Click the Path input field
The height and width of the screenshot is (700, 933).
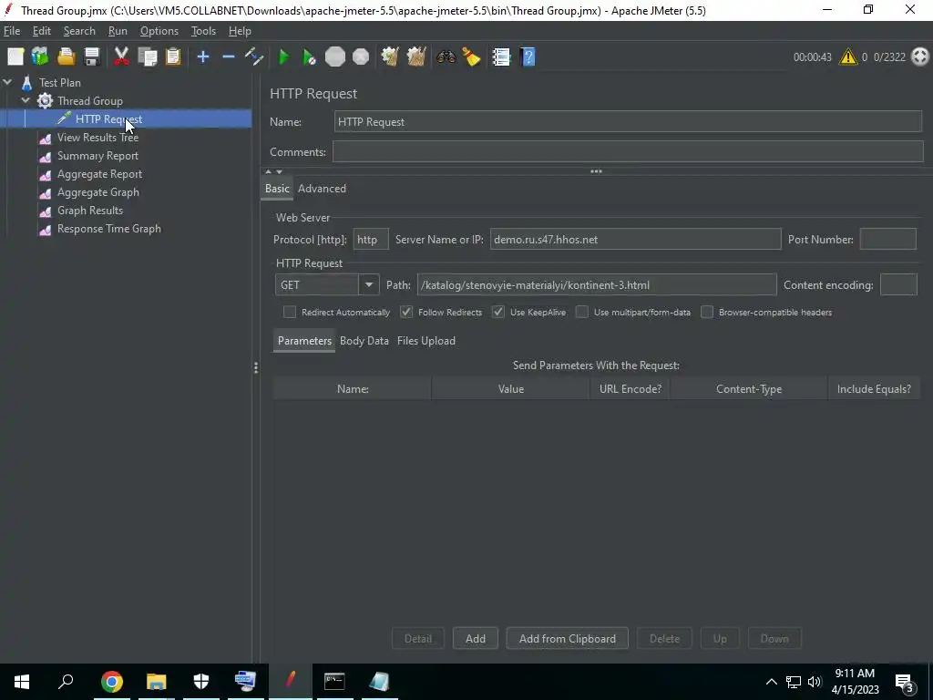point(597,284)
